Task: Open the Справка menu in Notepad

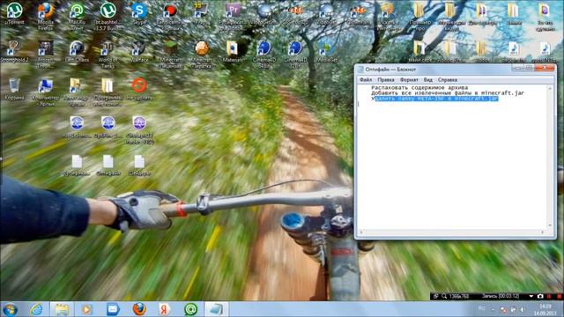Action: click(x=448, y=80)
